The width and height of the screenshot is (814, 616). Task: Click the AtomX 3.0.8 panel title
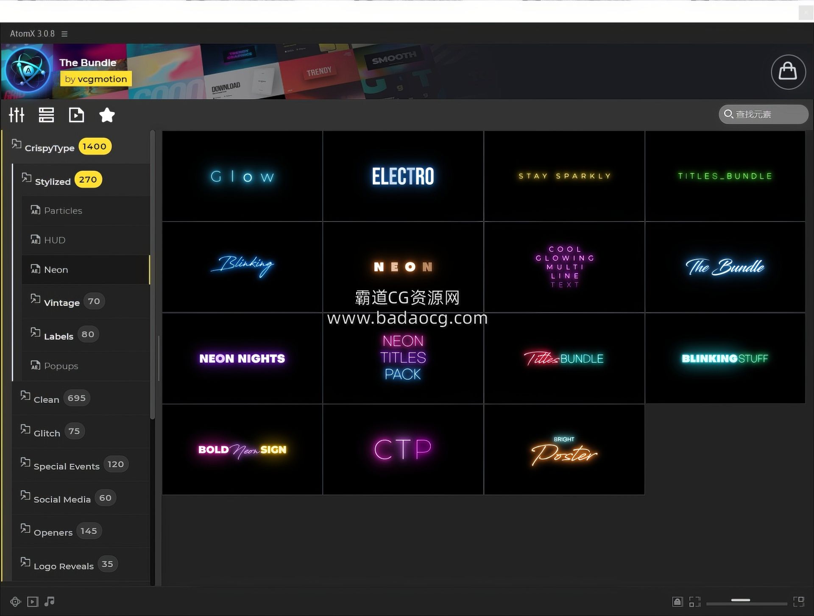32,34
